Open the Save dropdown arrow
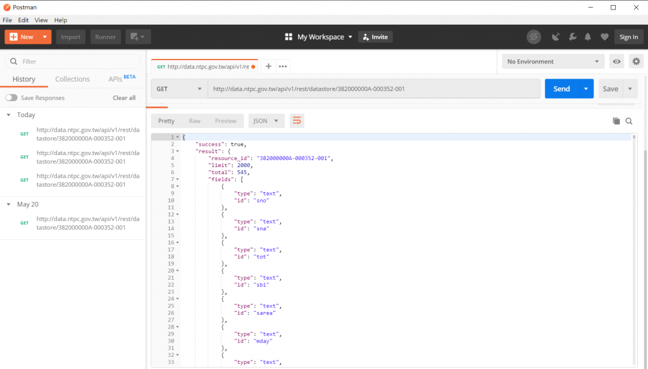 (630, 89)
